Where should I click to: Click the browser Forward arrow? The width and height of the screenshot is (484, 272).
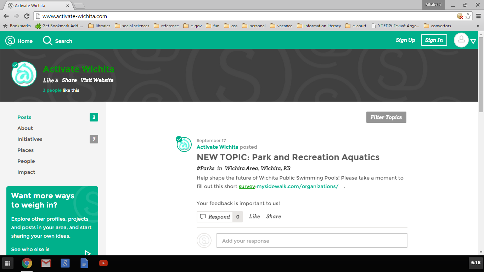(16, 16)
